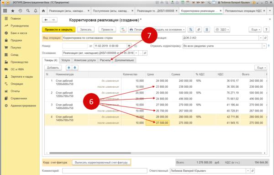
Task: Click the search magnifier icon
Action: (28, 11)
